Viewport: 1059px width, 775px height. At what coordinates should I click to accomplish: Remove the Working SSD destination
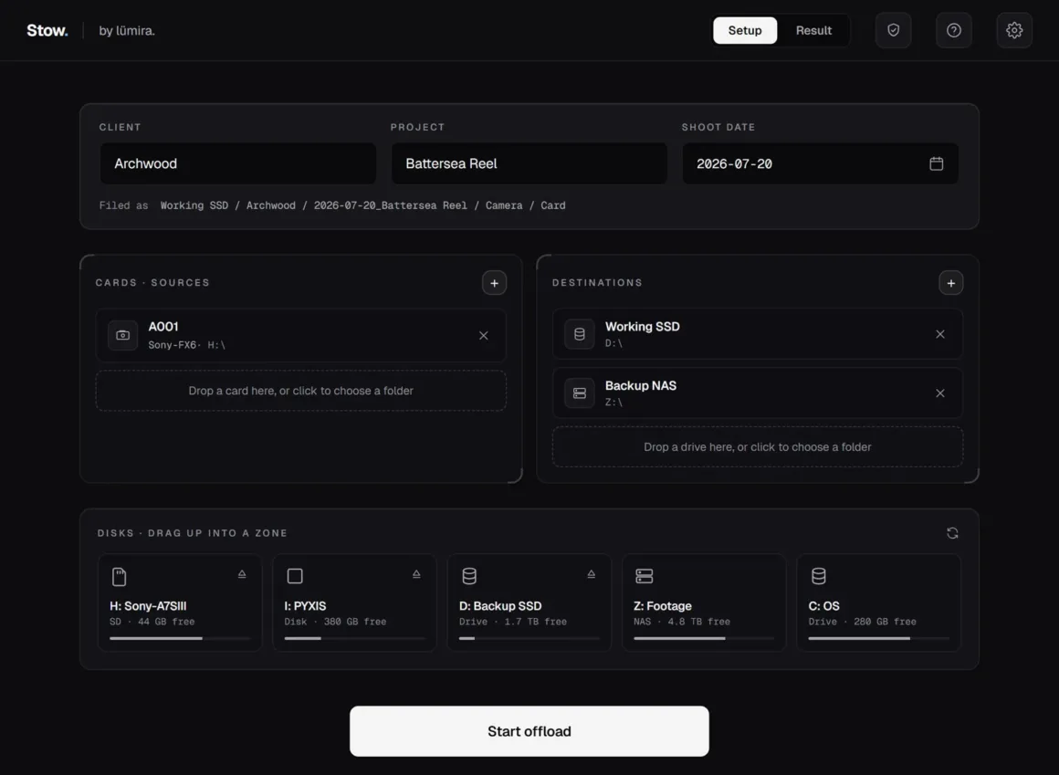click(x=940, y=334)
